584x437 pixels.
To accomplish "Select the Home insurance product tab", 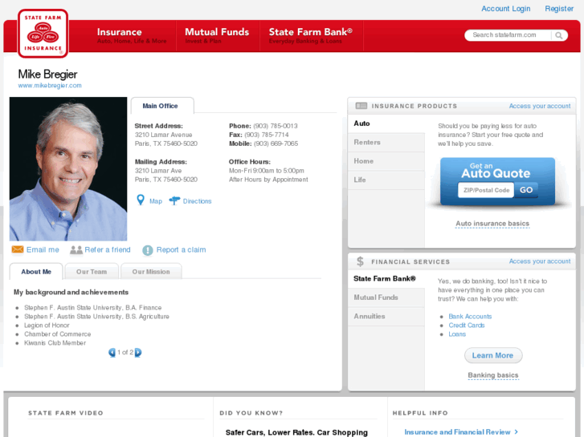I will (x=386, y=161).
